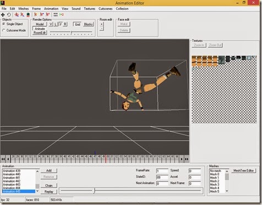The width and height of the screenshot is (262, 205).
Task: Click the Accel input field
Action: coord(194,177)
